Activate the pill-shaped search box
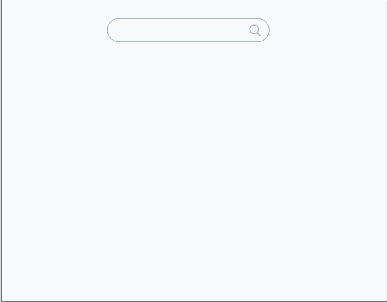The height and width of the screenshot is (302, 387). [188, 30]
